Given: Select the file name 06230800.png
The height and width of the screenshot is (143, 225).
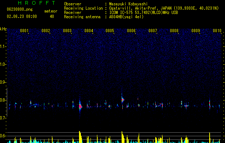Looking at the screenshot, I should click(20, 9).
